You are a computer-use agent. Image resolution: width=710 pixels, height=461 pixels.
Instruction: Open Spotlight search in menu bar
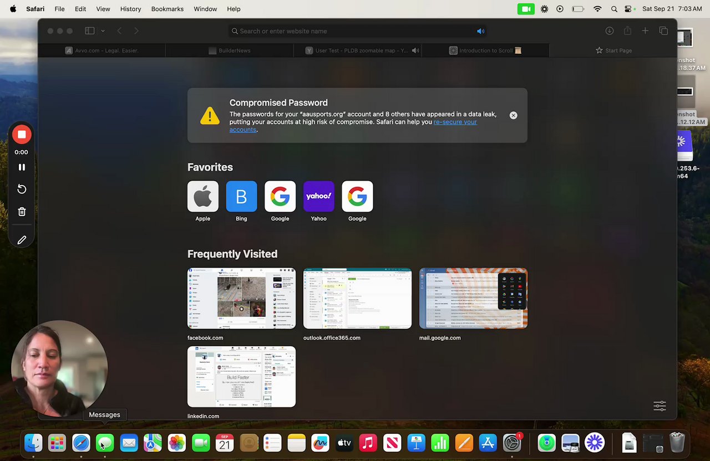click(x=614, y=9)
